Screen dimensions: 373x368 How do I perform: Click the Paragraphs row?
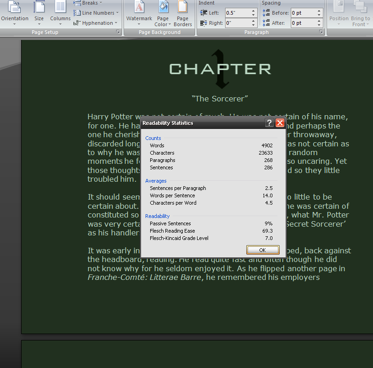coord(211,160)
